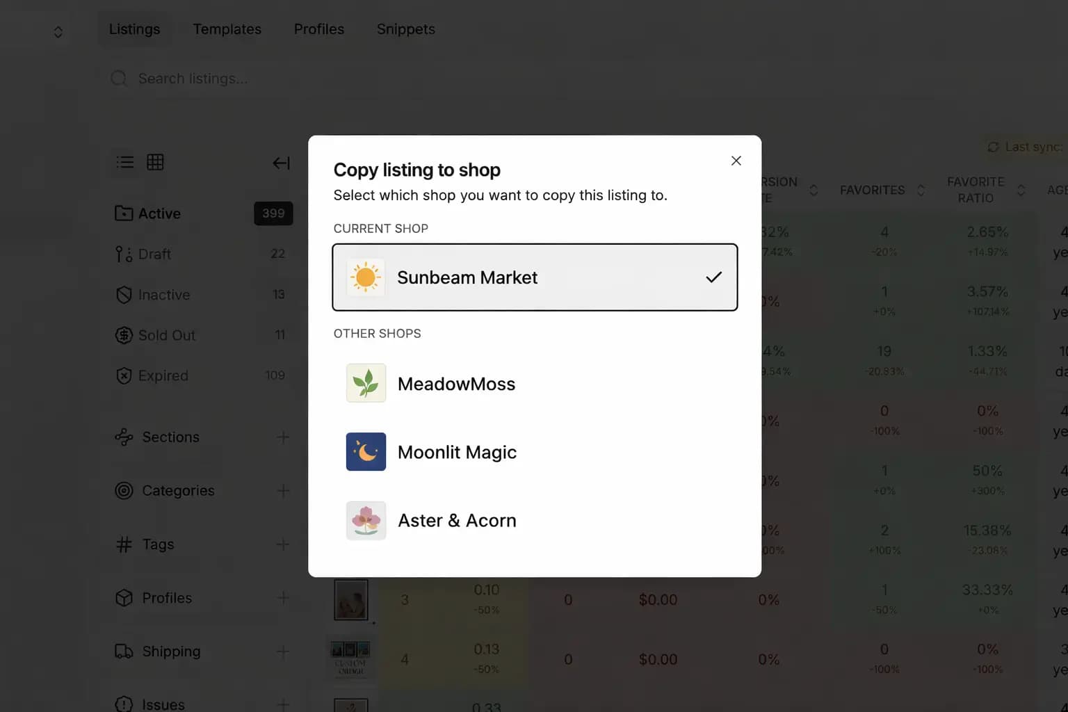Expand Categories with the plus button
This screenshot has height=712, width=1068.
283,491
